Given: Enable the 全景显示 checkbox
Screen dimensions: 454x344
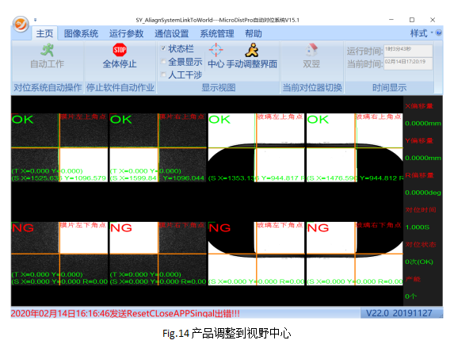Looking at the screenshot, I should pyautogui.click(x=163, y=61).
